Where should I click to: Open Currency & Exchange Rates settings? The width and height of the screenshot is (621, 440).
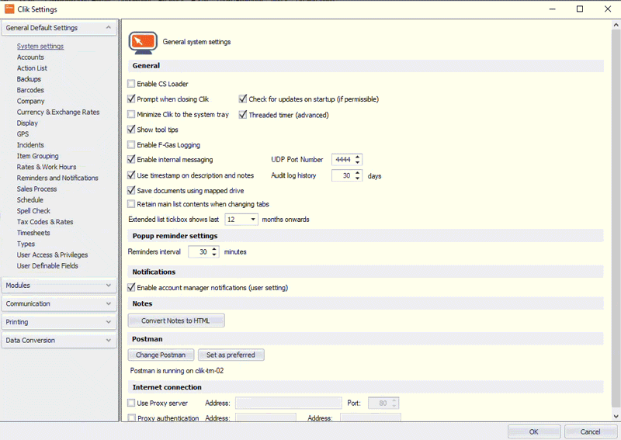click(x=57, y=112)
